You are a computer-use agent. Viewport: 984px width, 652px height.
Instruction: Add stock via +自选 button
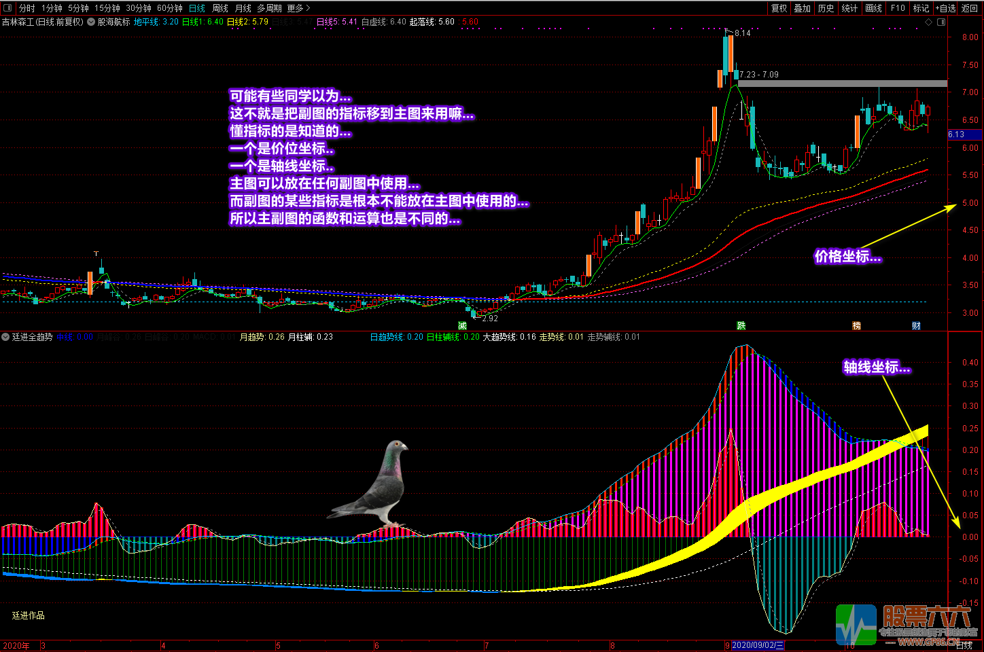tap(945, 8)
